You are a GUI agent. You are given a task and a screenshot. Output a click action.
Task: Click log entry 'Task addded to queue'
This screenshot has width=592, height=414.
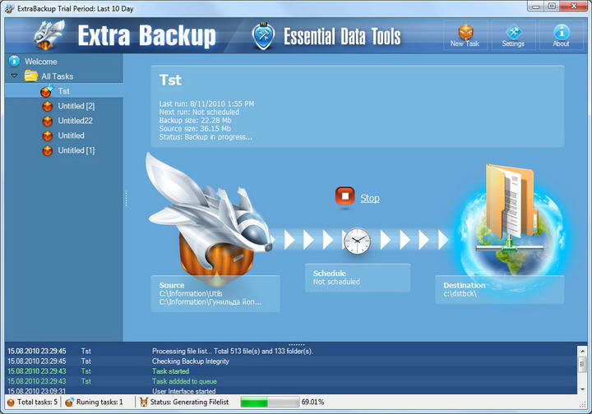(185, 382)
